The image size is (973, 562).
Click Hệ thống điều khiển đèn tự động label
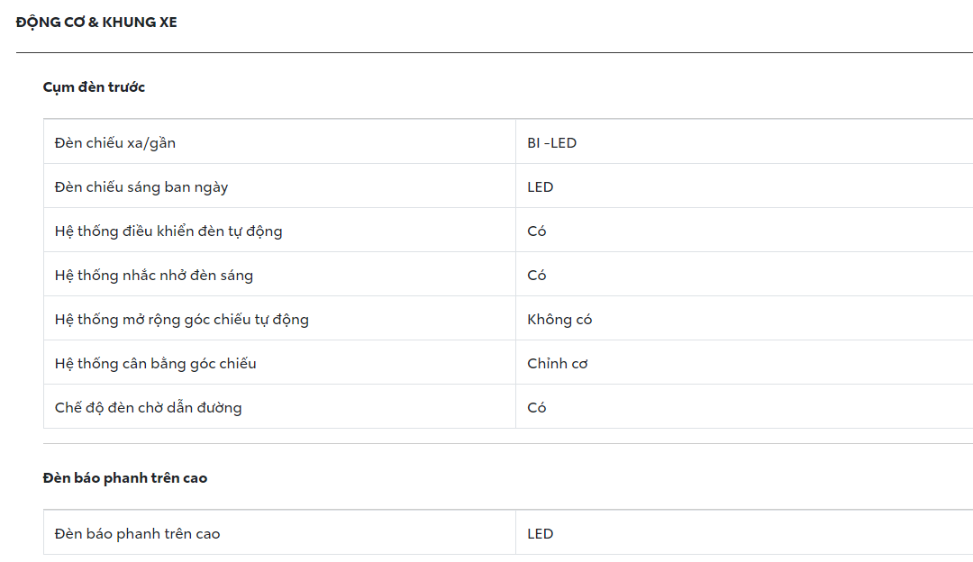click(x=168, y=231)
